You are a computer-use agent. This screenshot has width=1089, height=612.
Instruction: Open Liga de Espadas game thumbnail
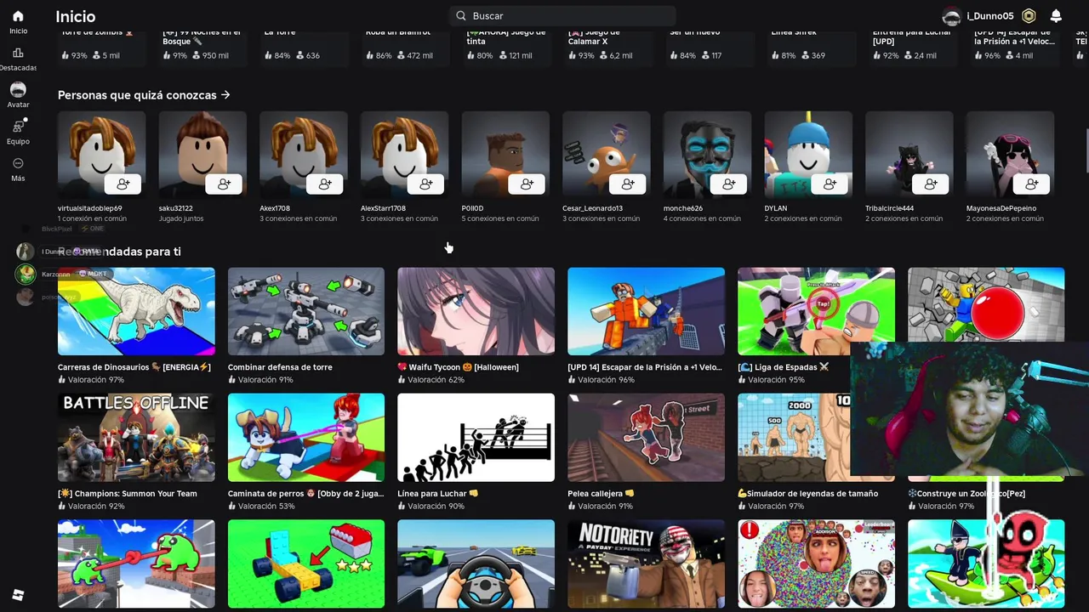[x=816, y=311]
